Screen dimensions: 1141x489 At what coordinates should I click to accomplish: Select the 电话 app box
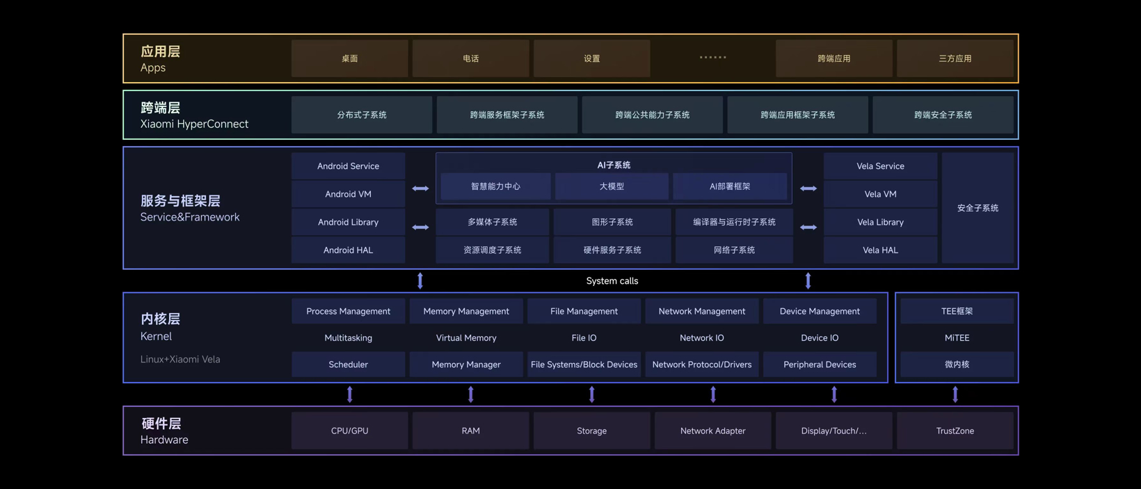(470, 58)
